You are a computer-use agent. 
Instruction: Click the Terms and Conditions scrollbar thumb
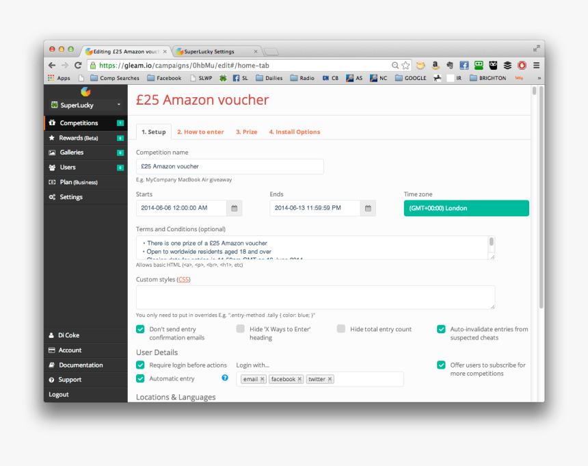(x=491, y=242)
